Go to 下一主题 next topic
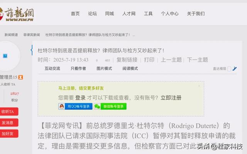The height and width of the screenshot is (154, 247). pos(198,60)
